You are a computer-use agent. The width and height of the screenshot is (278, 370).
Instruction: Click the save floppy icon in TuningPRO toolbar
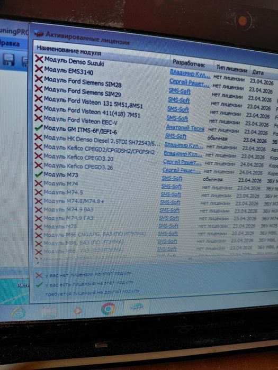point(8,60)
